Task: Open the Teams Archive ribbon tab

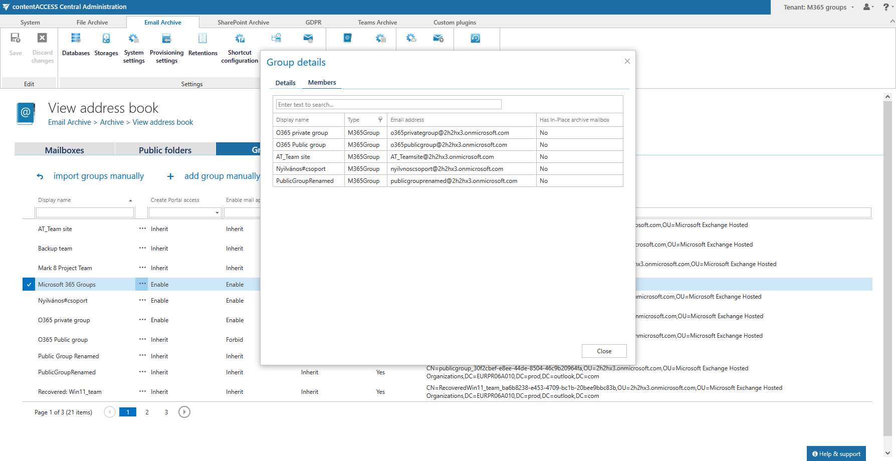Action: 377,22
